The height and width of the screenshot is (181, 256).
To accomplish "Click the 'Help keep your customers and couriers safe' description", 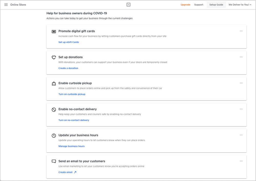I will (x=100, y=114).
